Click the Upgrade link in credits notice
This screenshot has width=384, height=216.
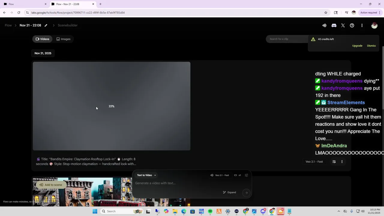(x=357, y=46)
